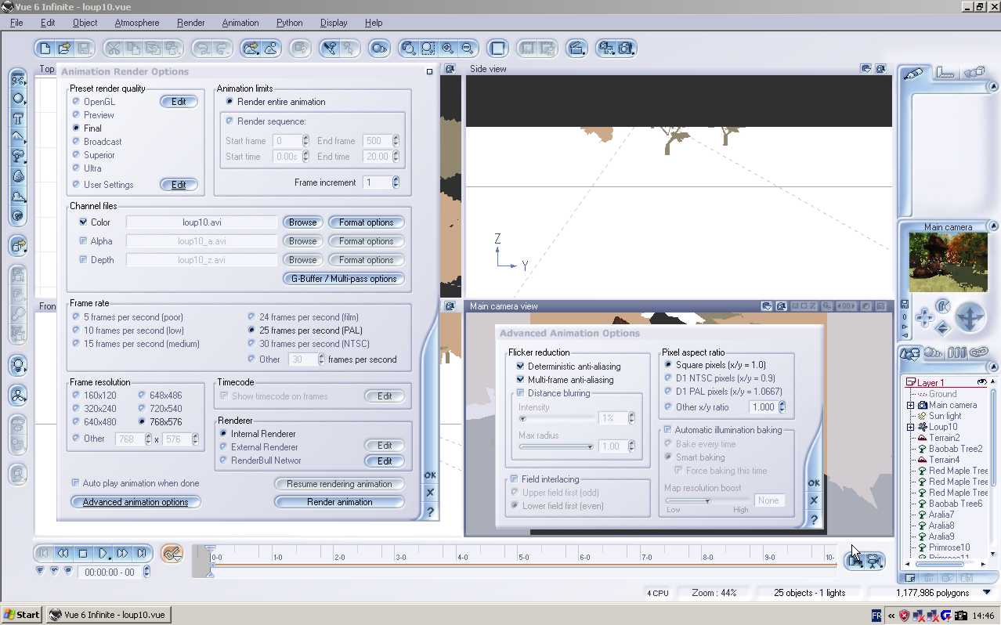Click the Render animation button
1001x625 pixels.
pyautogui.click(x=339, y=502)
